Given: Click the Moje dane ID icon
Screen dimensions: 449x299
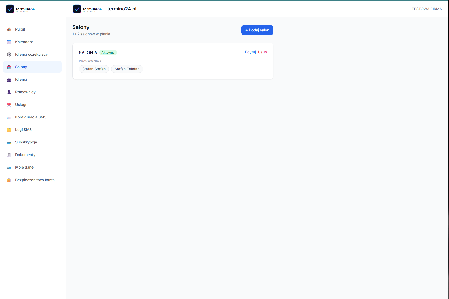Looking at the screenshot, I should click(x=9, y=168).
